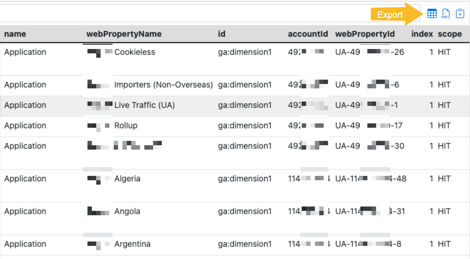Select the Cookieless application row

[x=135, y=52]
